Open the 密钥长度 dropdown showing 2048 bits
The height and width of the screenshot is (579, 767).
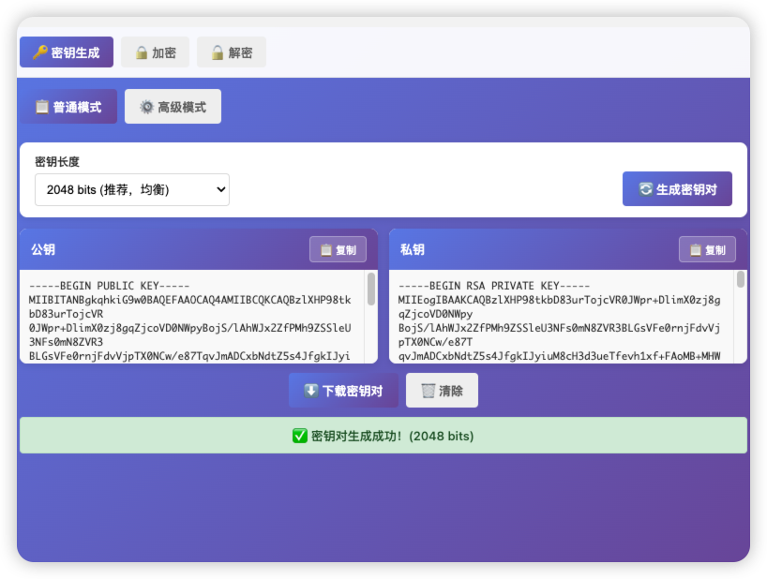[132, 189]
